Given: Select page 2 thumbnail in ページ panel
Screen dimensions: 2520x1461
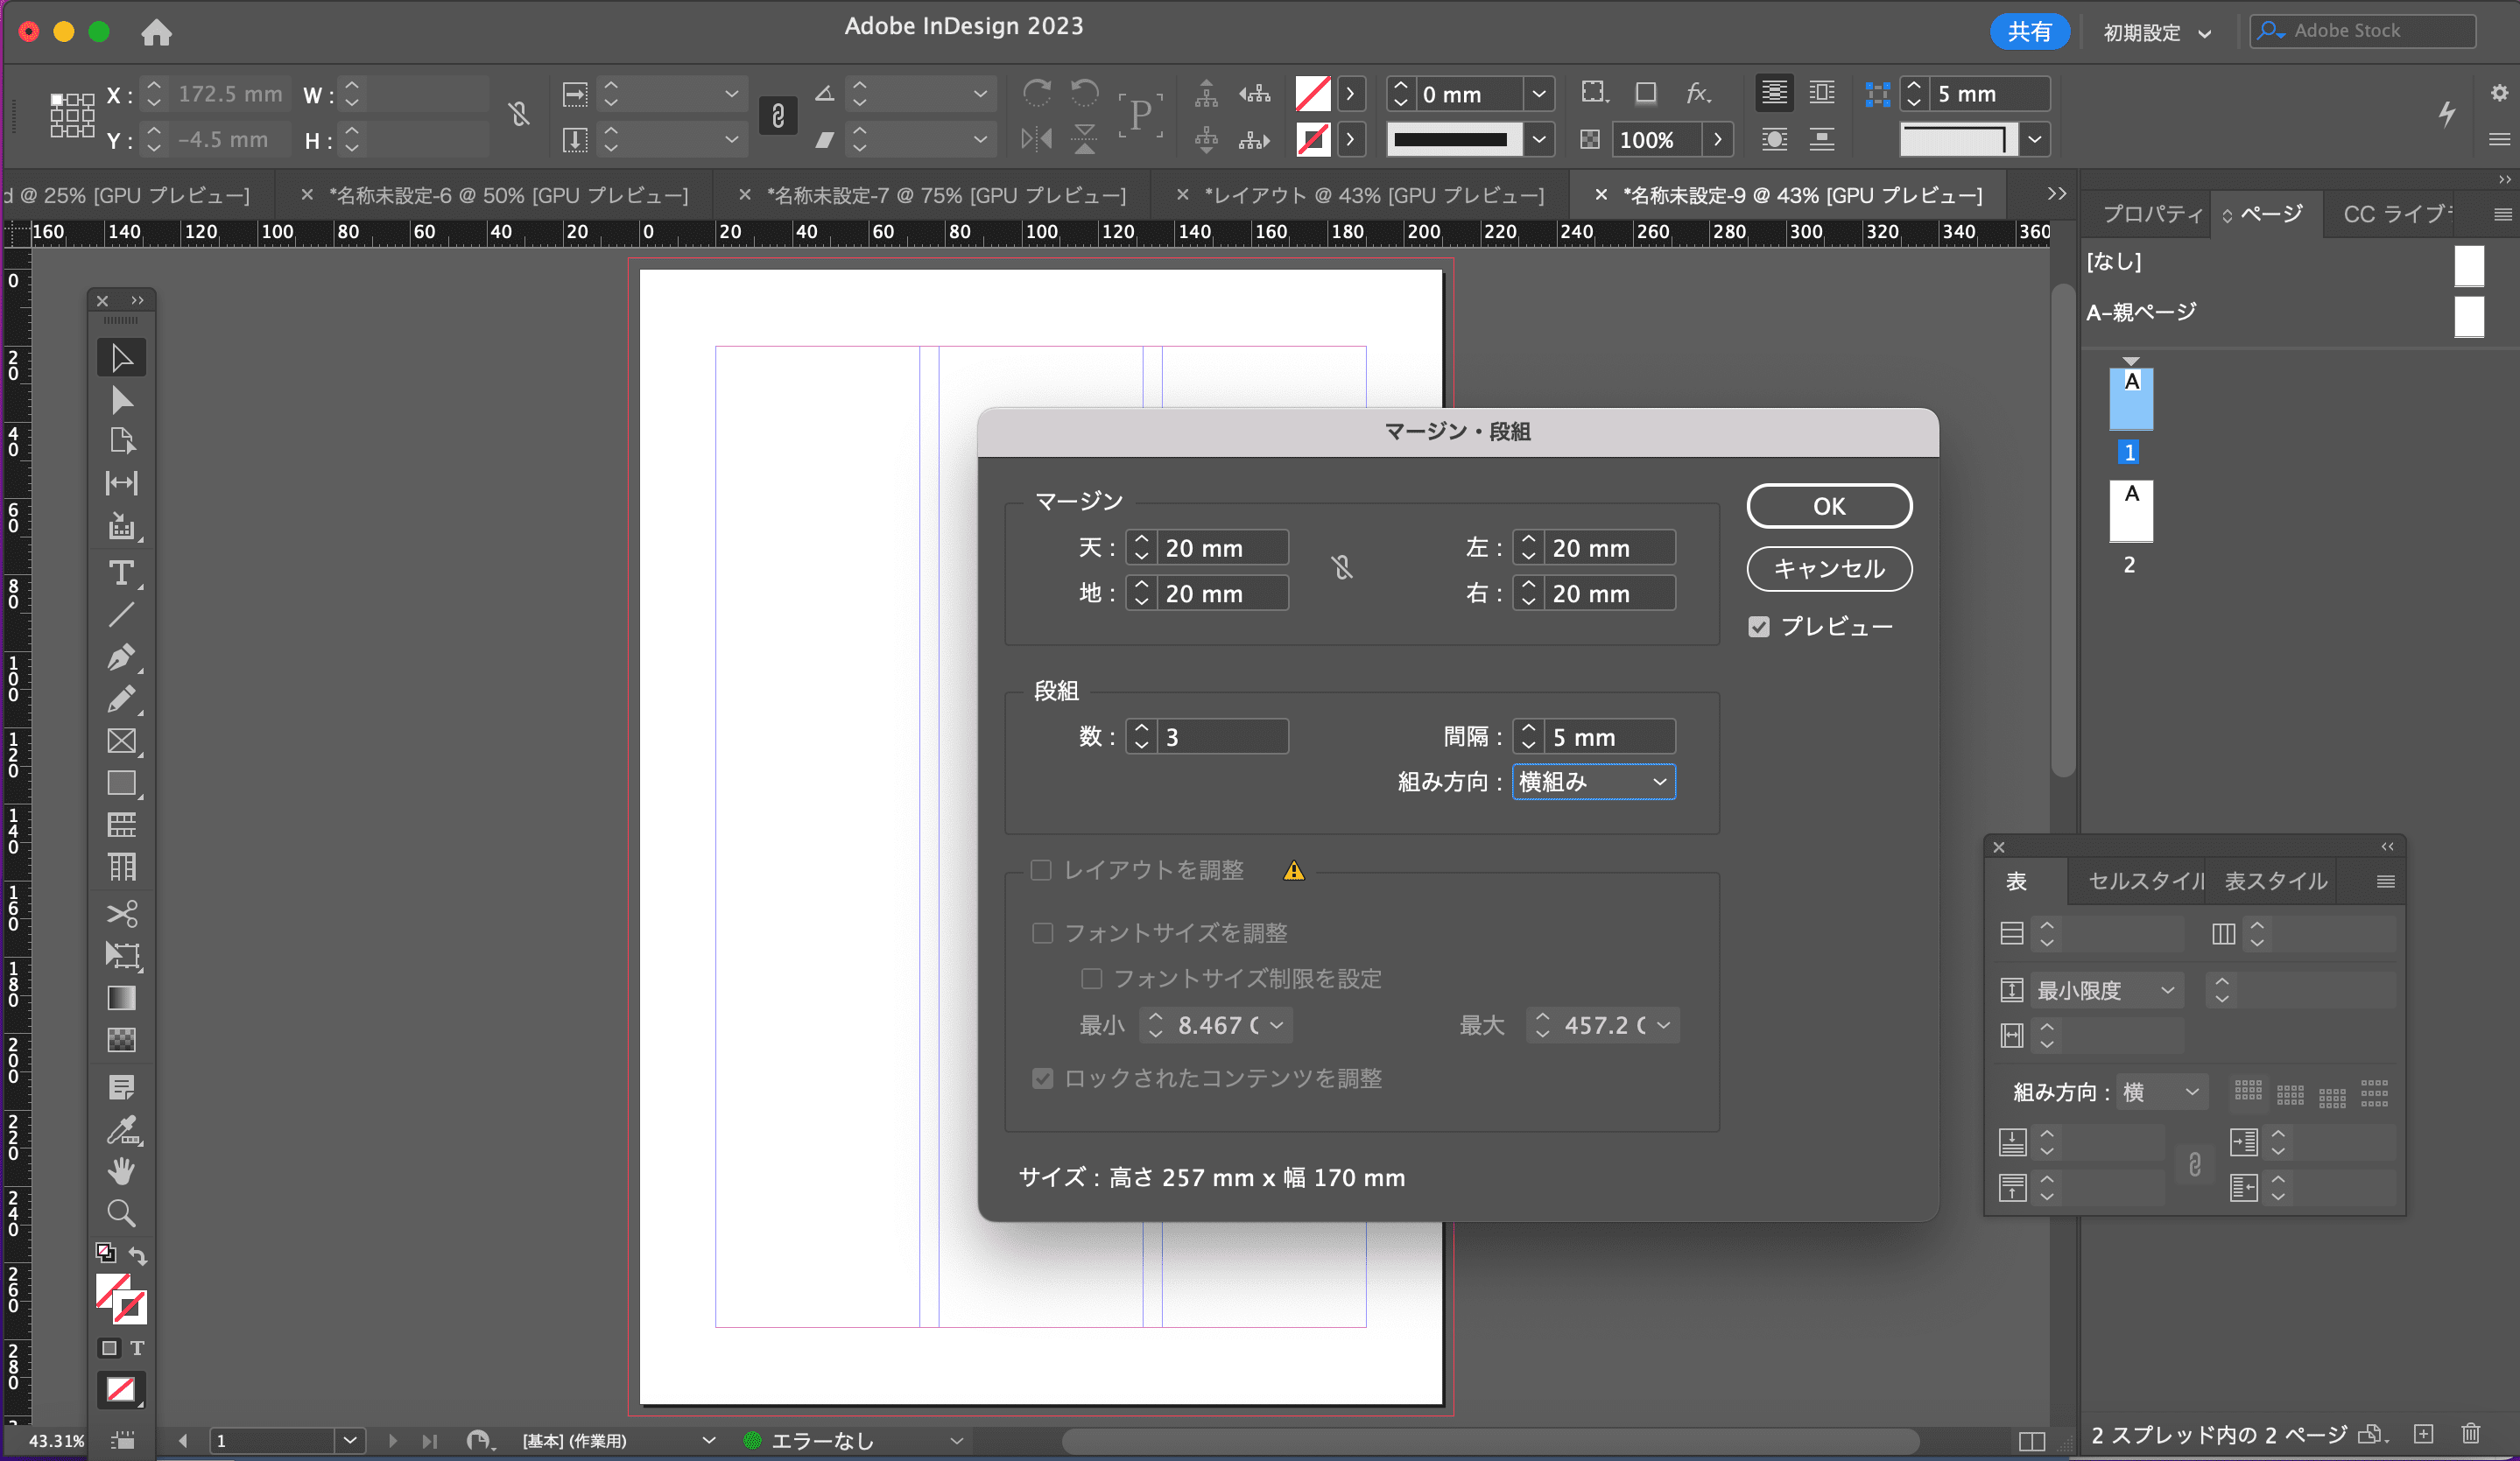Looking at the screenshot, I should [2131, 511].
